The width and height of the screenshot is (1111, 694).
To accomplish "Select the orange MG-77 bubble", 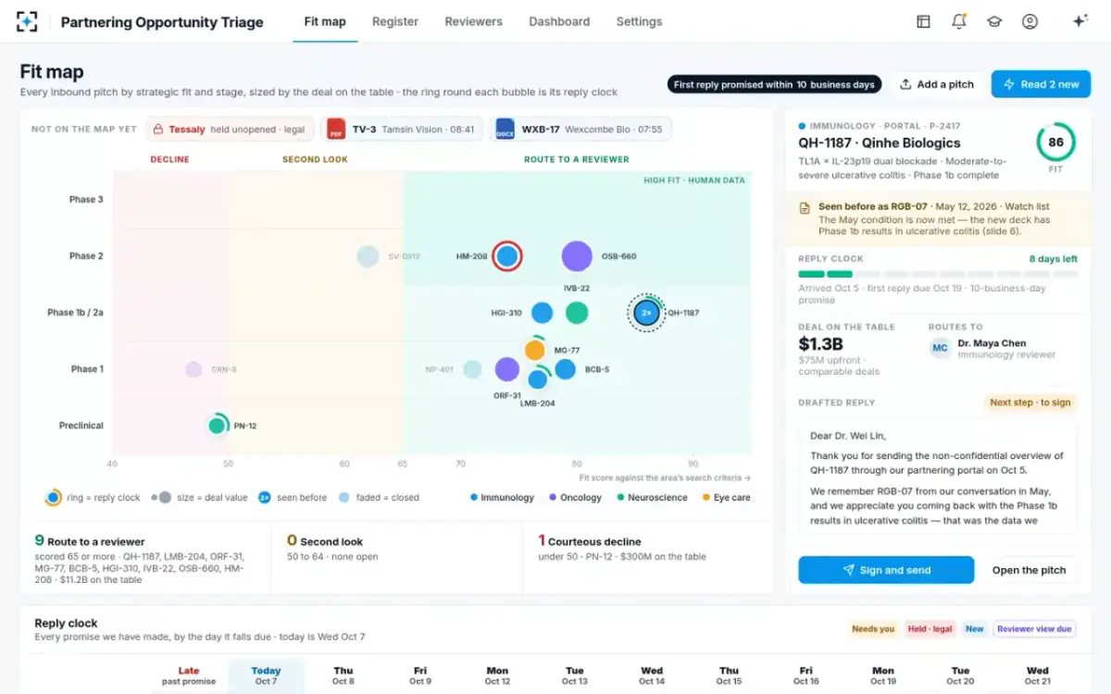I will pyautogui.click(x=534, y=351).
